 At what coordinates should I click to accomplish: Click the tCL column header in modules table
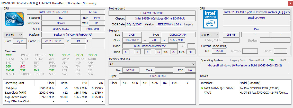(x=125, y=83)
